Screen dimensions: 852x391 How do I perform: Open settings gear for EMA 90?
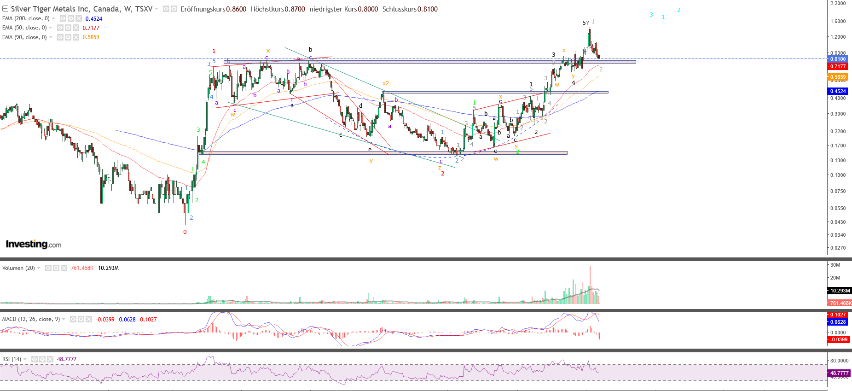68,37
